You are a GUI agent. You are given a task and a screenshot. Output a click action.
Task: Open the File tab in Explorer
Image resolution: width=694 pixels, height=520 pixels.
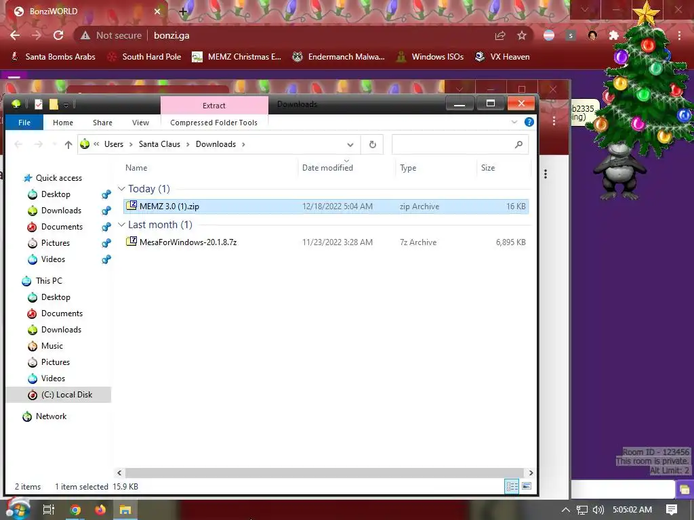(24, 123)
